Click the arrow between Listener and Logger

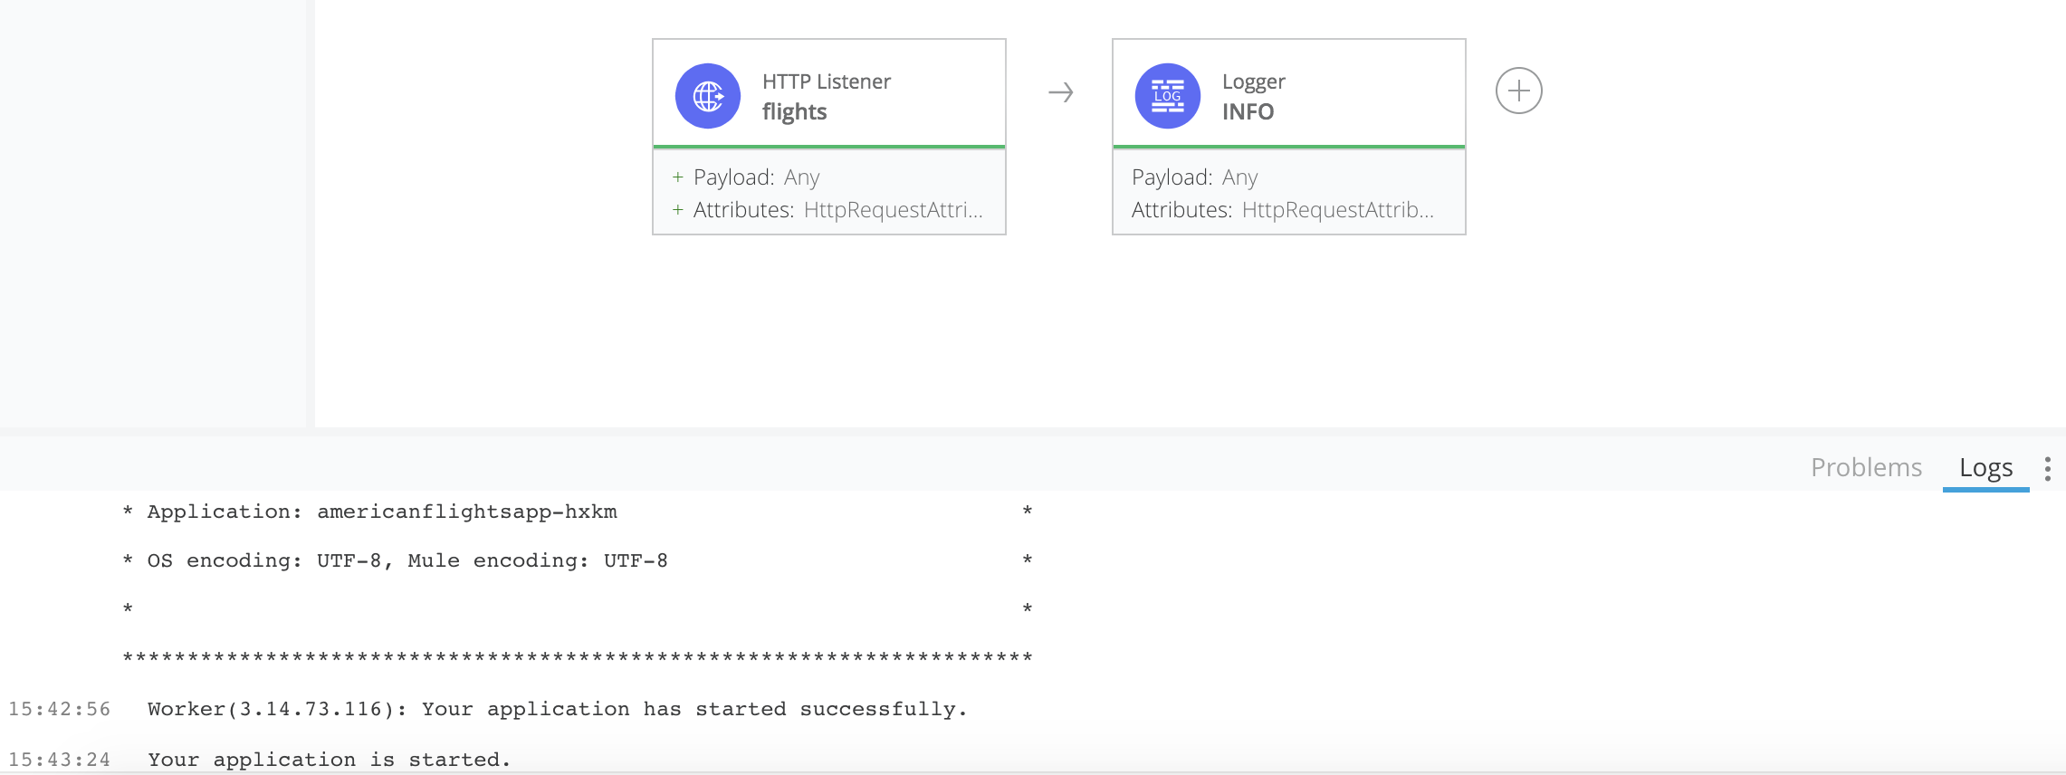coord(1060,92)
